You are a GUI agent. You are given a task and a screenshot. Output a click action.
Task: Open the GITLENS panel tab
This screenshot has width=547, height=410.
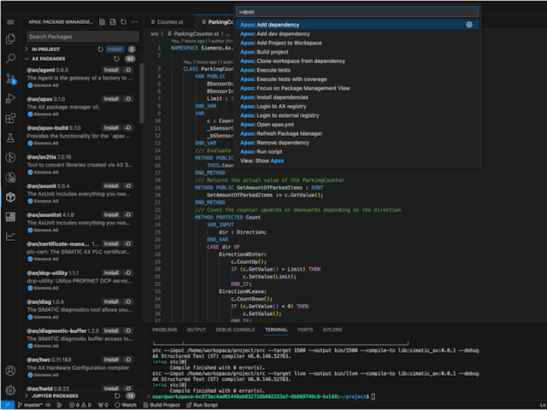pos(332,330)
